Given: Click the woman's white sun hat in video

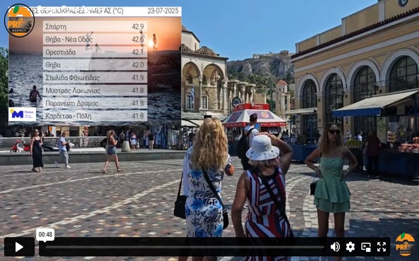Looking at the screenshot, I should [x=263, y=147].
